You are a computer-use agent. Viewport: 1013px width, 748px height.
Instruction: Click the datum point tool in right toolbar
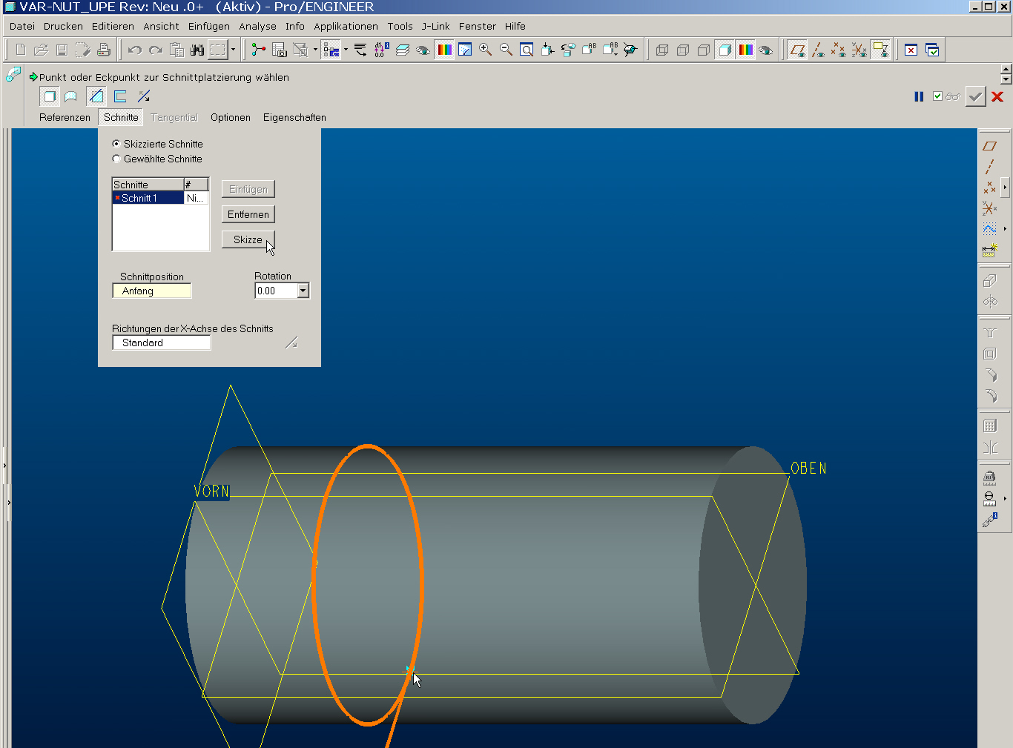pos(989,188)
